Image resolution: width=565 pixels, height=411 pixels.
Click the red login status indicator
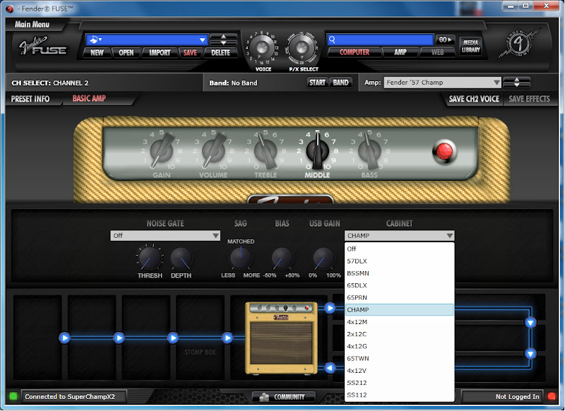click(x=552, y=396)
